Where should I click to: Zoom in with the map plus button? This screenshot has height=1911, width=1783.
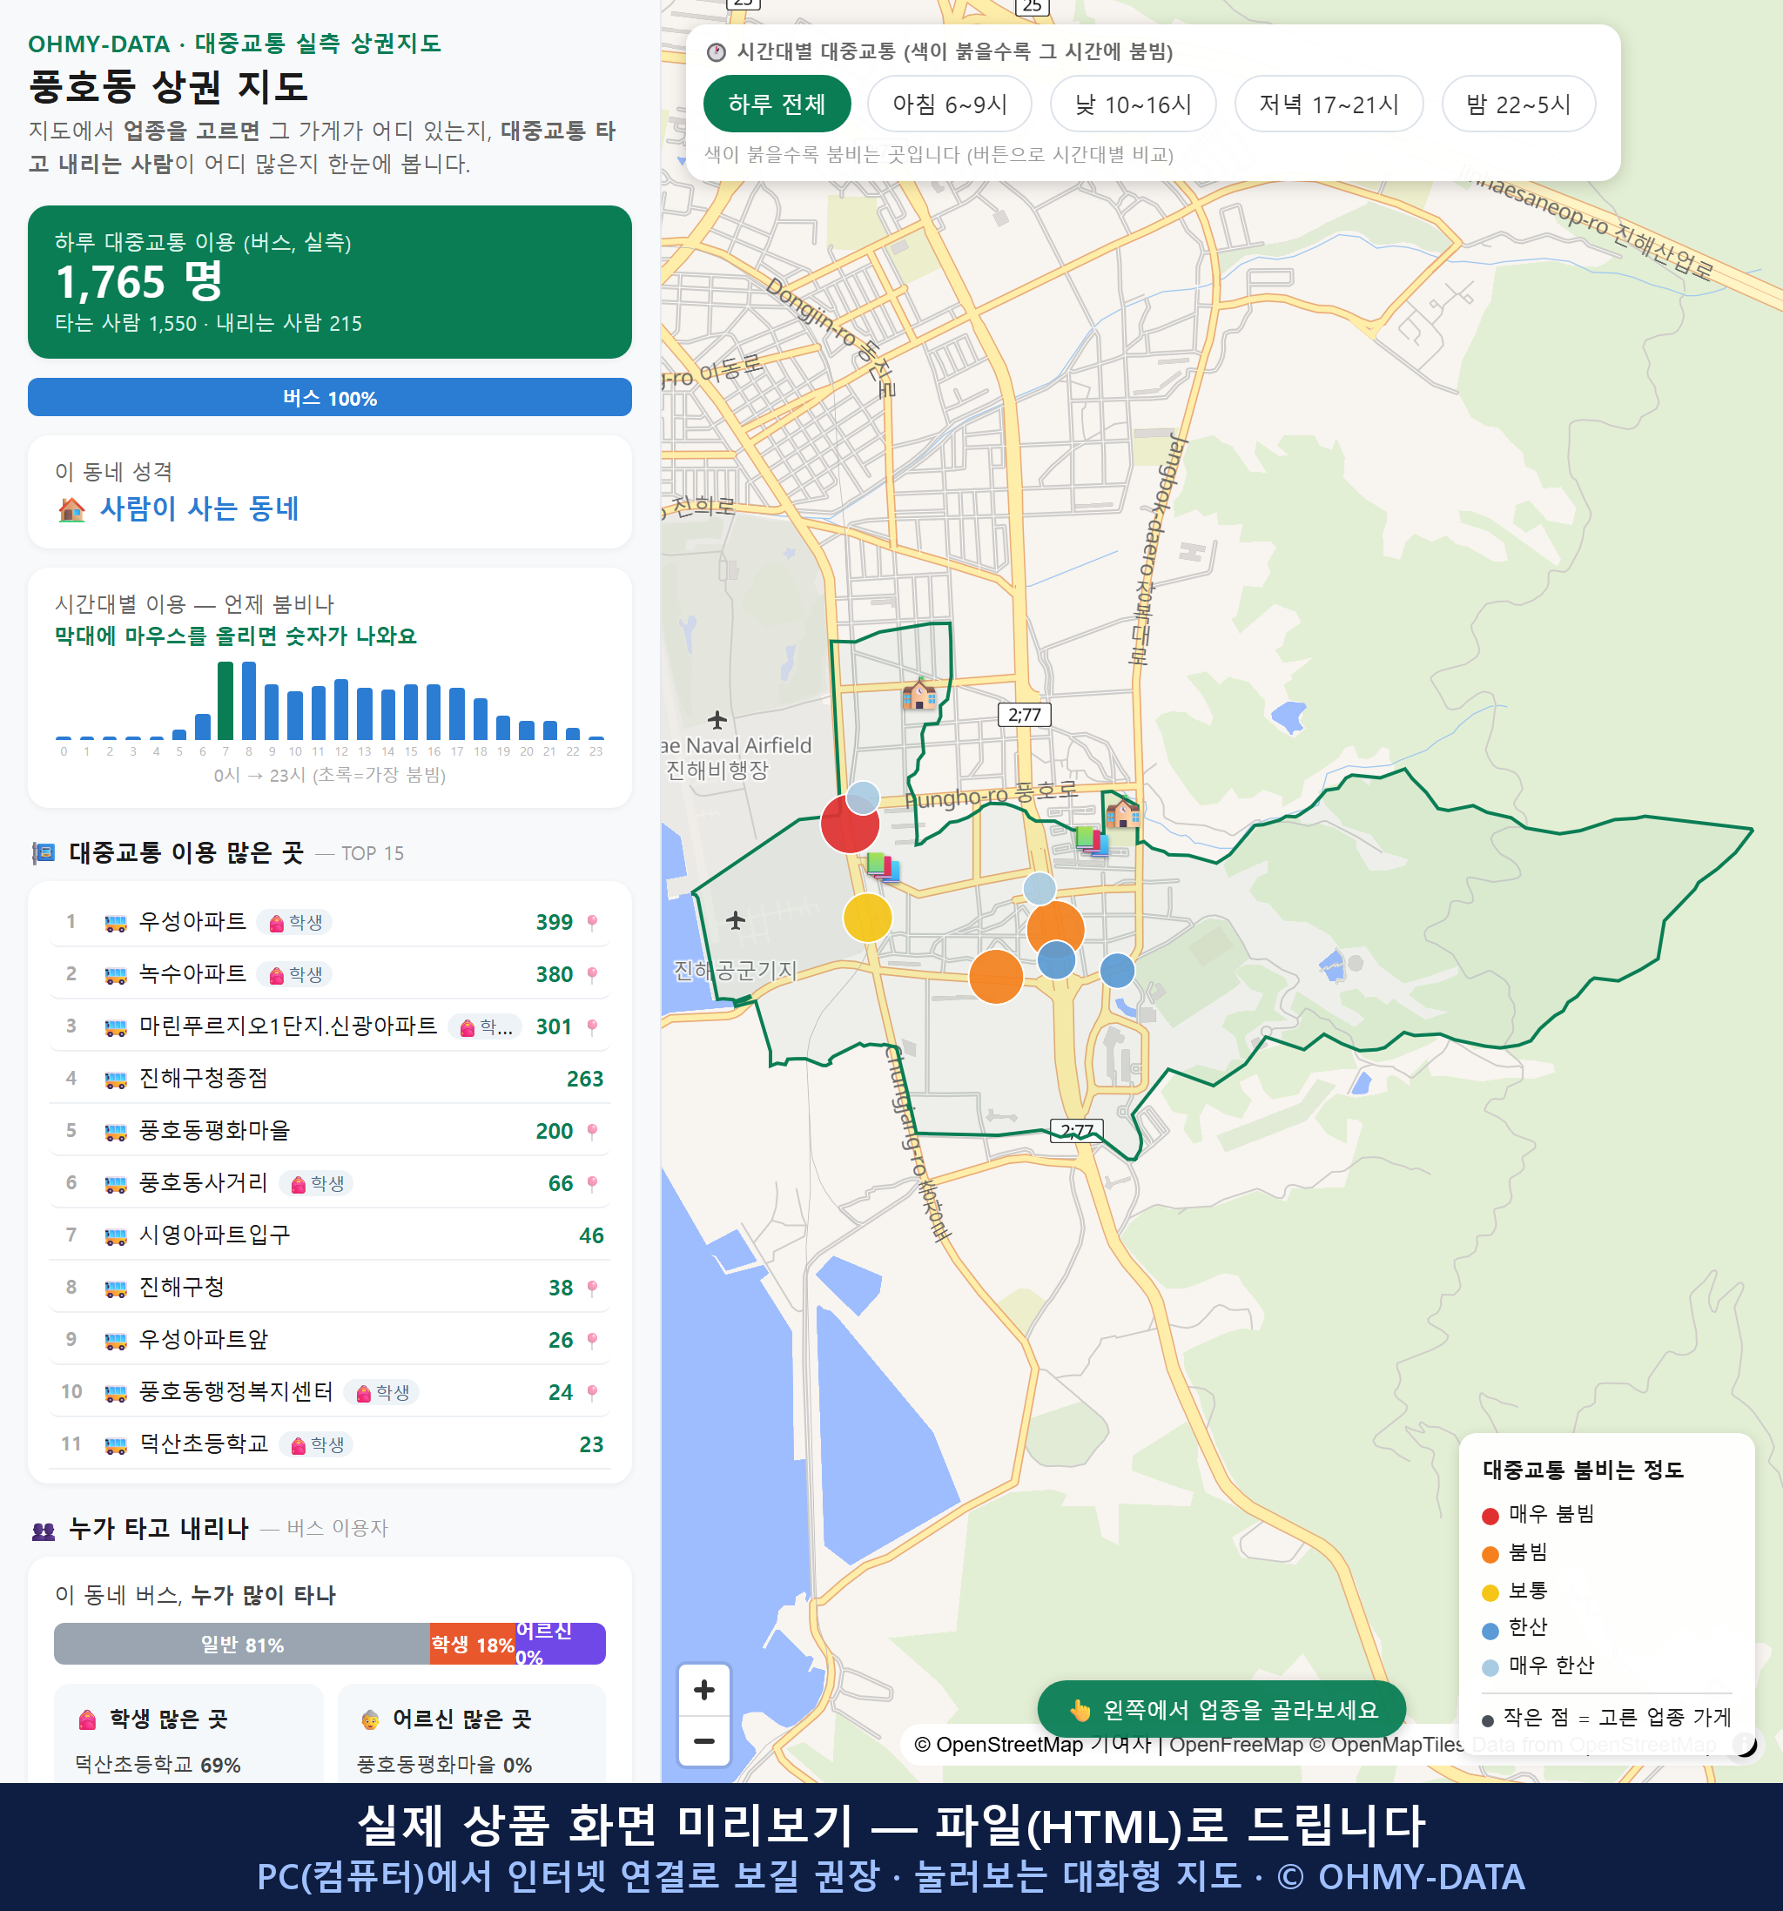coord(703,1689)
